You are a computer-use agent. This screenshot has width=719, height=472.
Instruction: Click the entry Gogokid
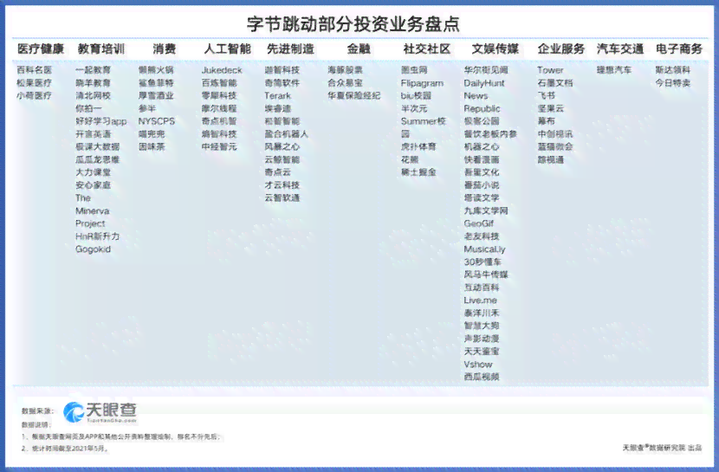[x=93, y=249]
